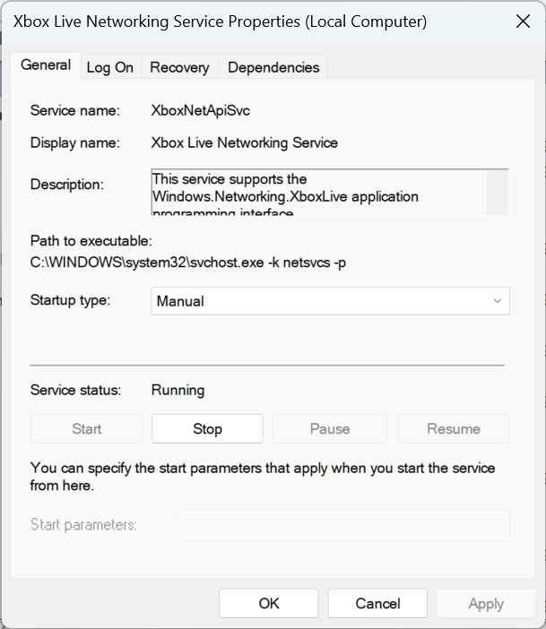The width and height of the screenshot is (546, 629).
Task: Stop the running service
Action: (x=207, y=429)
